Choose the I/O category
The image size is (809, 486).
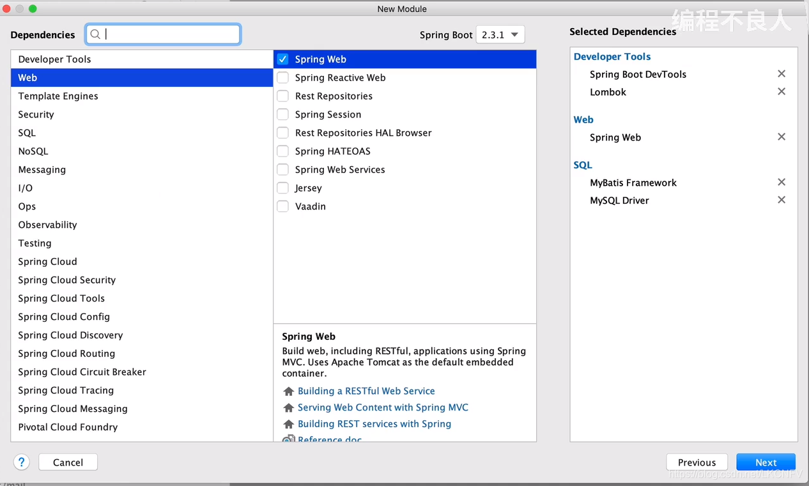click(142, 188)
